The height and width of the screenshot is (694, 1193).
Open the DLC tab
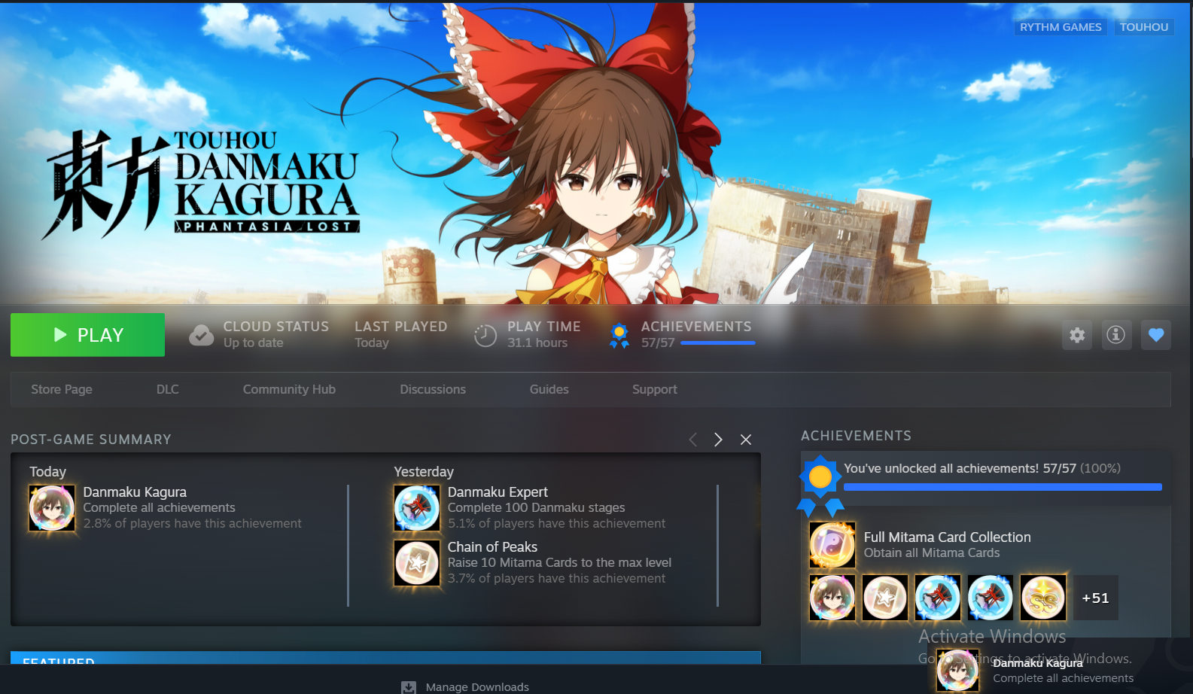coord(168,389)
